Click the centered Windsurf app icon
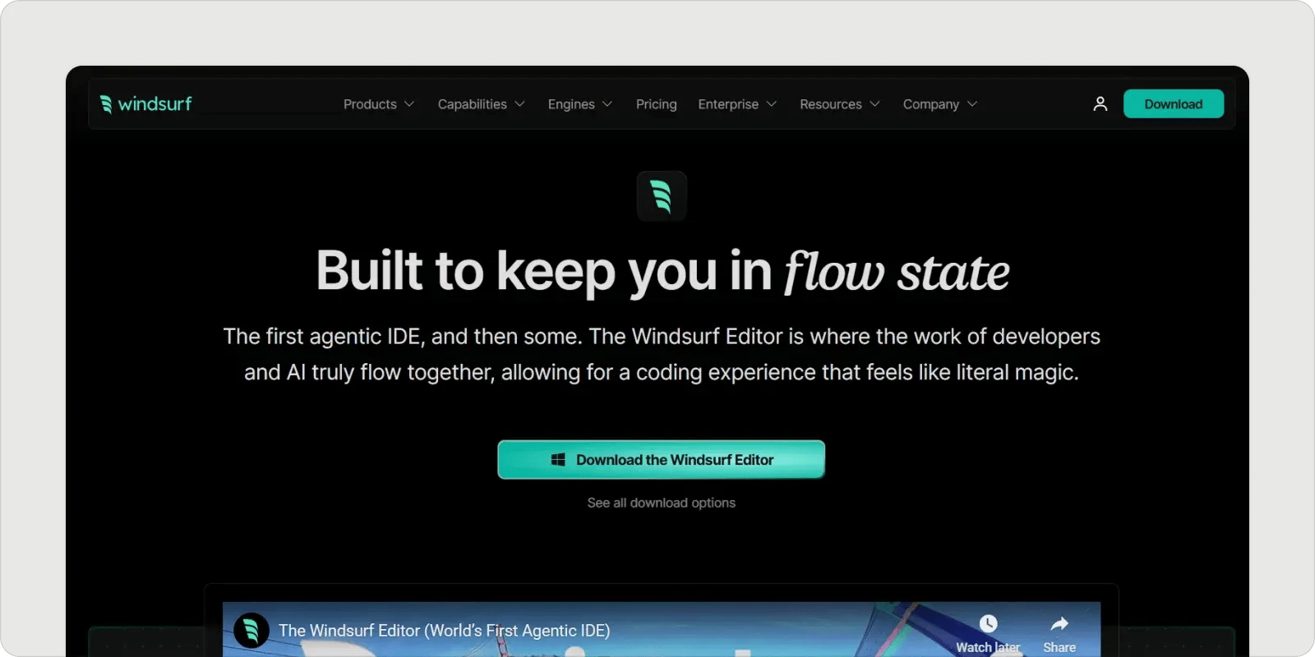Viewport: 1315px width, 657px height. 662,196
